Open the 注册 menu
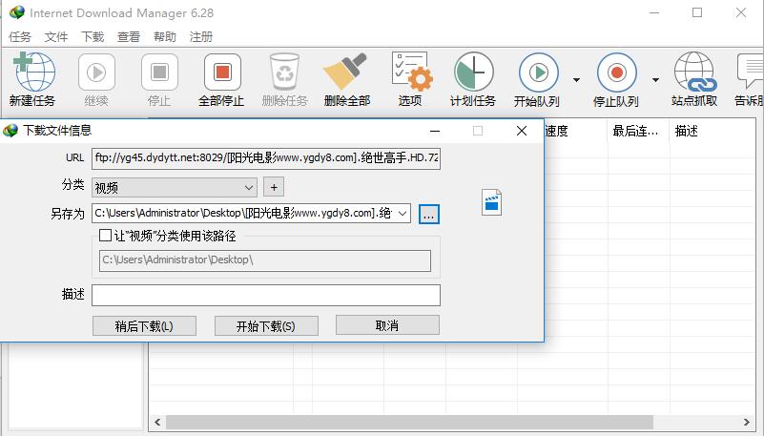The image size is (764, 436). click(x=200, y=37)
